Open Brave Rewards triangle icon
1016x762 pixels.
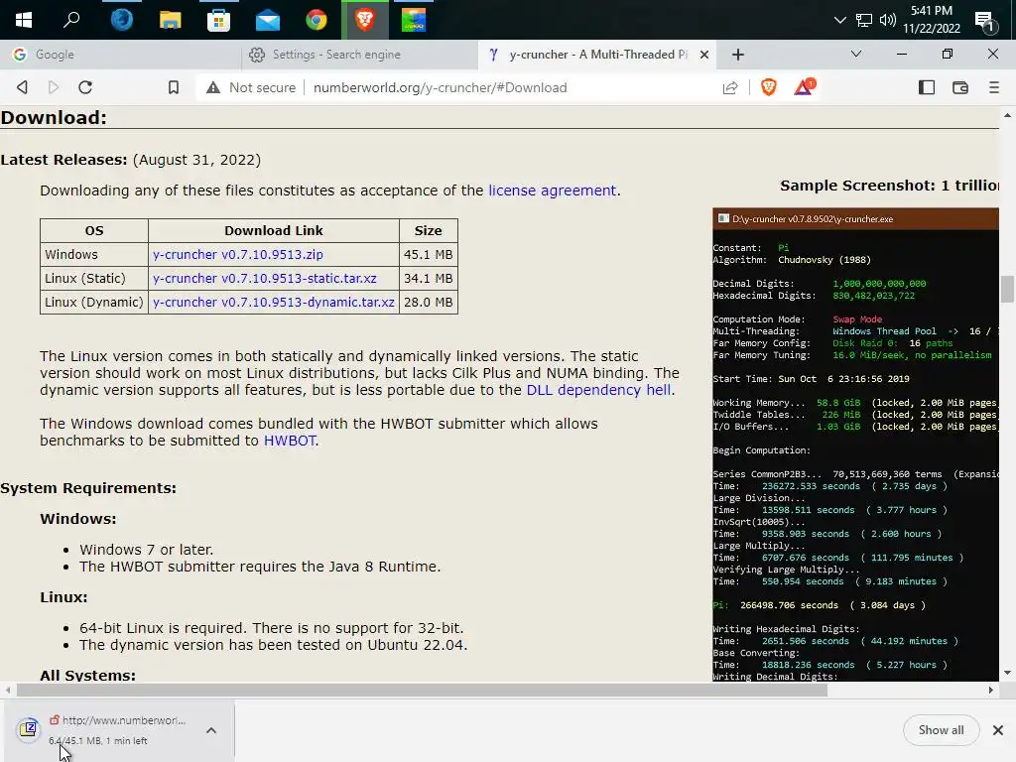pyautogui.click(x=804, y=87)
